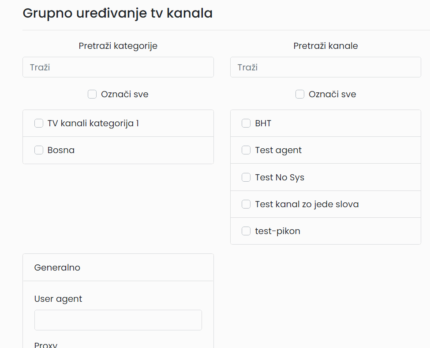Focus the Pretraži kategorije search field
This screenshot has height=348, width=430.
click(x=118, y=67)
